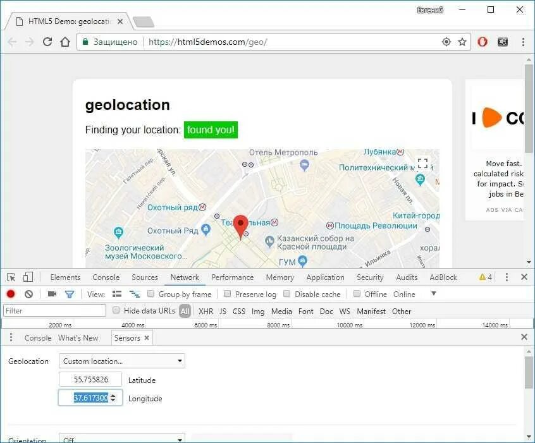Open the Geolocation Custom location dropdown
This screenshot has height=443, width=535.
(122, 361)
